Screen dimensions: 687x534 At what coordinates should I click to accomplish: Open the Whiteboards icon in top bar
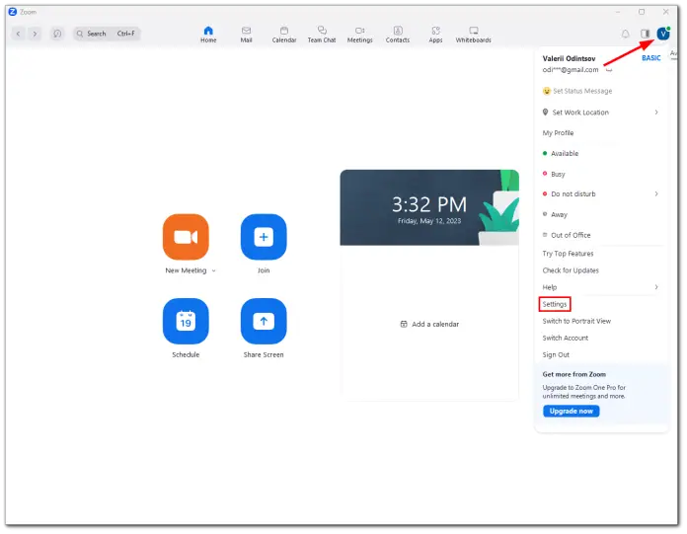click(473, 35)
